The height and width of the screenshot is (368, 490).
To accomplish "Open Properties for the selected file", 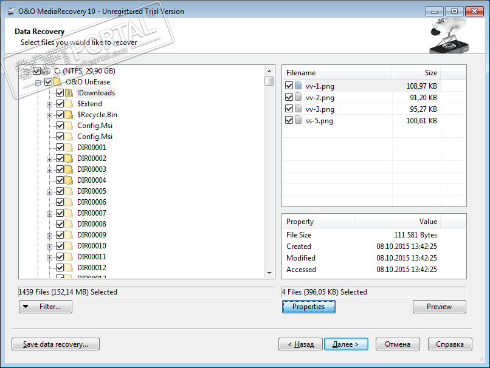I will (309, 307).
